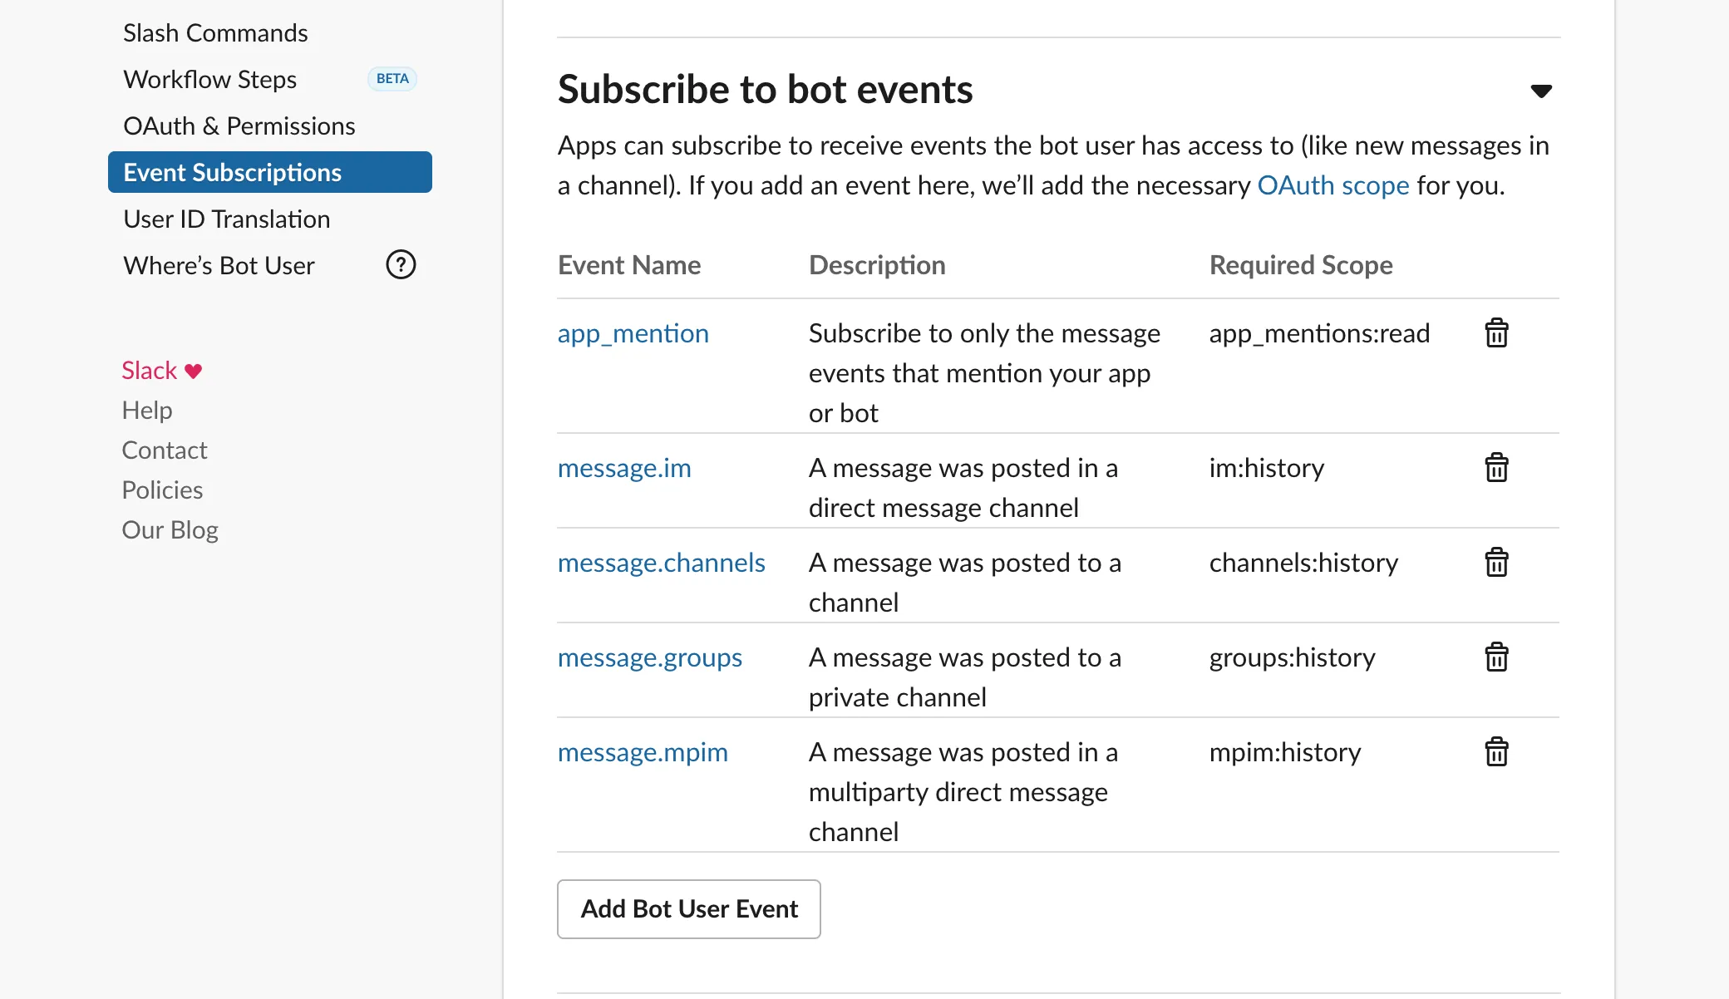
Task: Open the Help link in sidebar footer
Action: pyautogui.click(x=146, y=411)
